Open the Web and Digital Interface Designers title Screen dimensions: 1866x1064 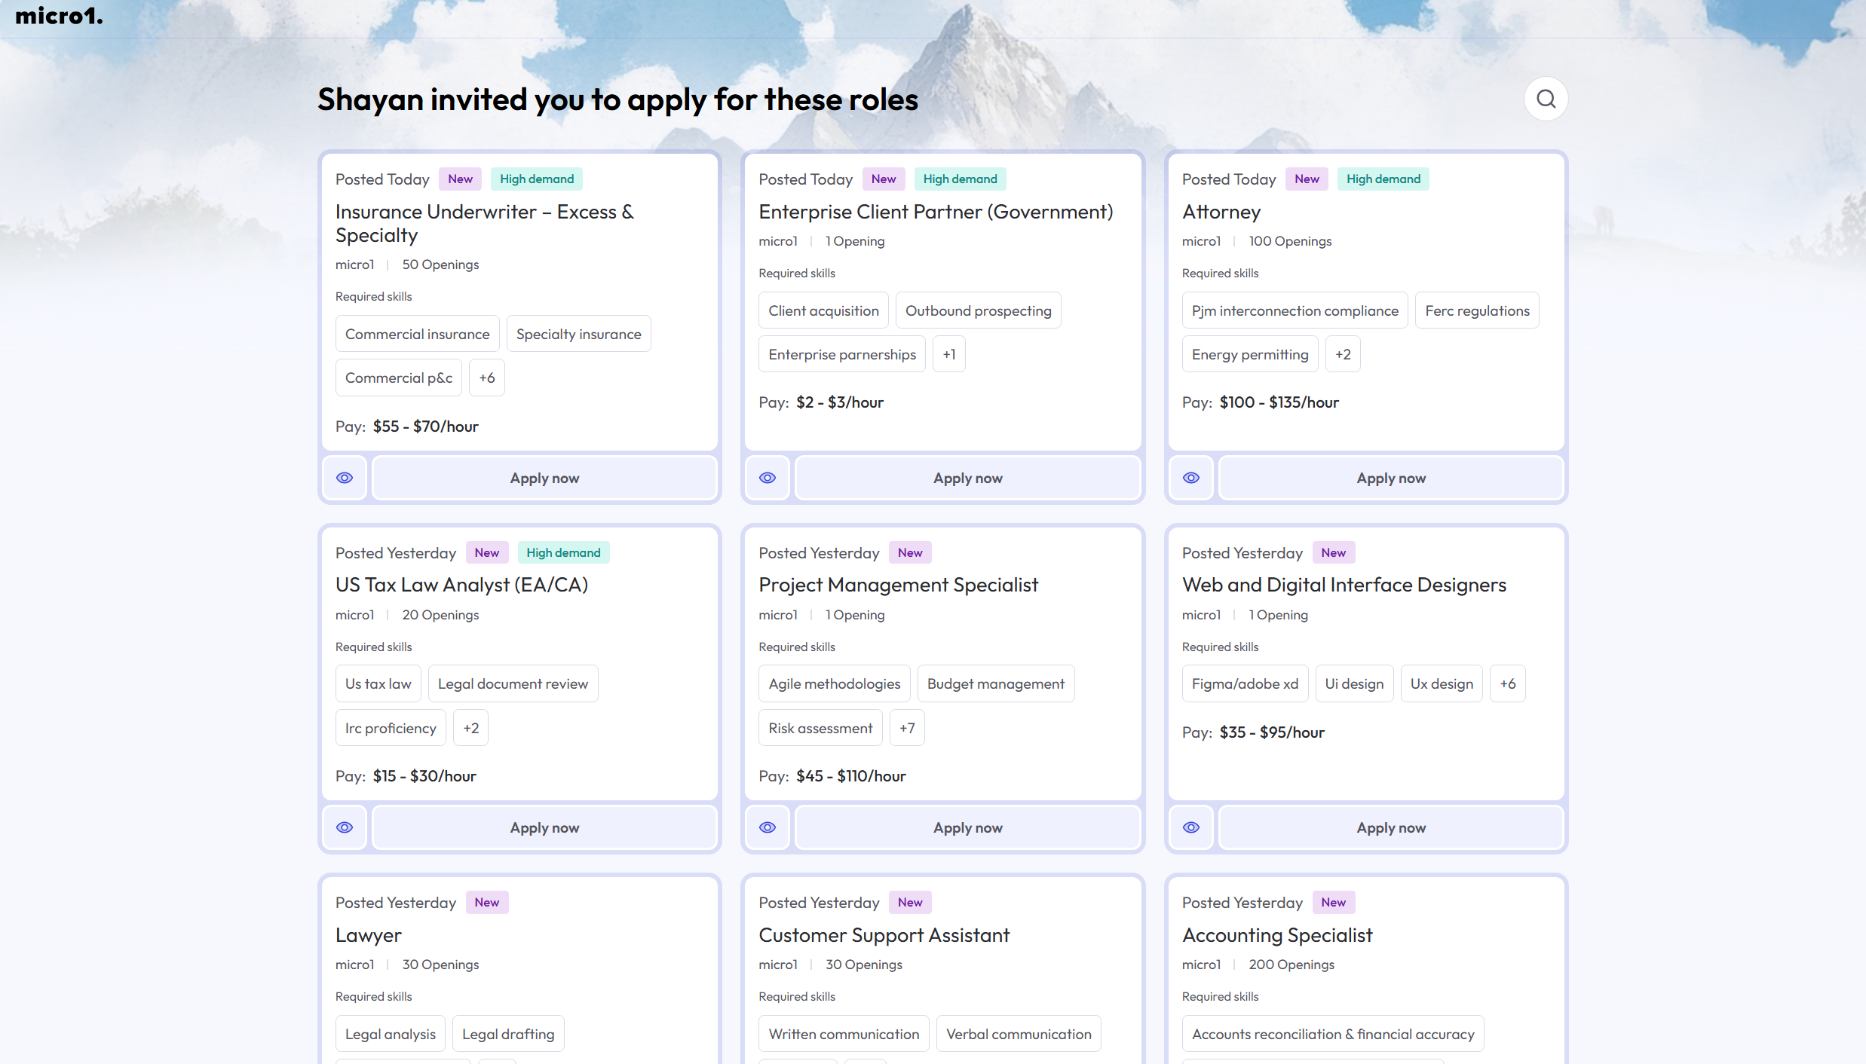point(1344,585)
